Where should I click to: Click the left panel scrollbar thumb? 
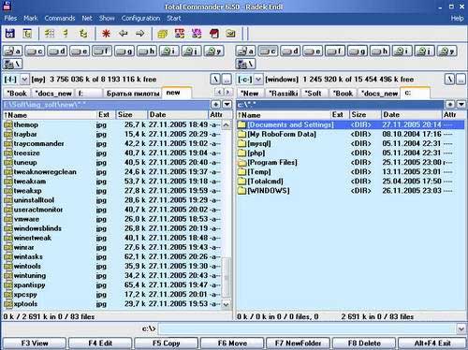click(x=227, y=277)
